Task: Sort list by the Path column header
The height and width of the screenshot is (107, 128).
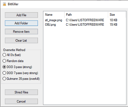Action: coord(86,15)
